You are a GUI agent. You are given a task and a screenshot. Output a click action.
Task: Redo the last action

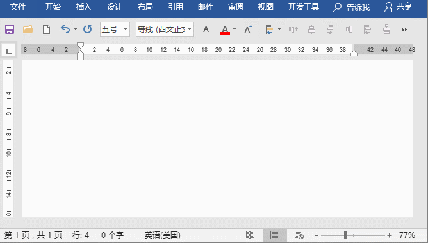click(x=87, y=29)
